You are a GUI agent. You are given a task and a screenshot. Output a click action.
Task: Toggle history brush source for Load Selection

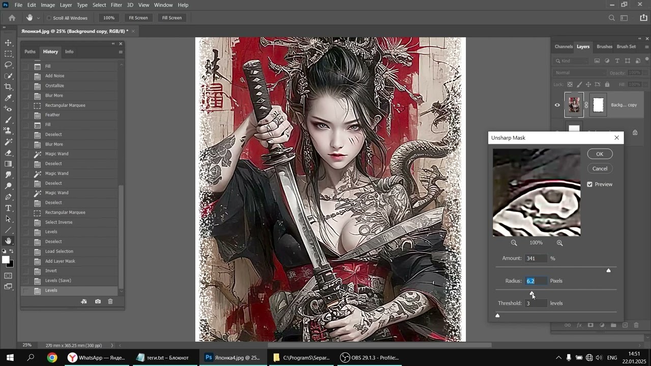pos(26,251)
